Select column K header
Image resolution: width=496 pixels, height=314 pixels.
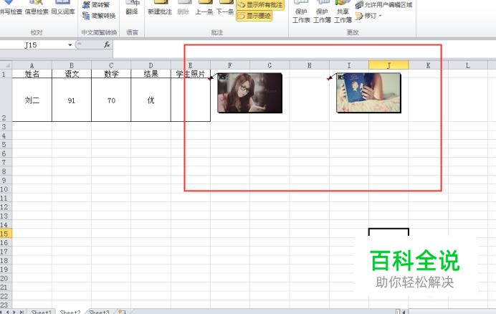click(x=428, y=65)
